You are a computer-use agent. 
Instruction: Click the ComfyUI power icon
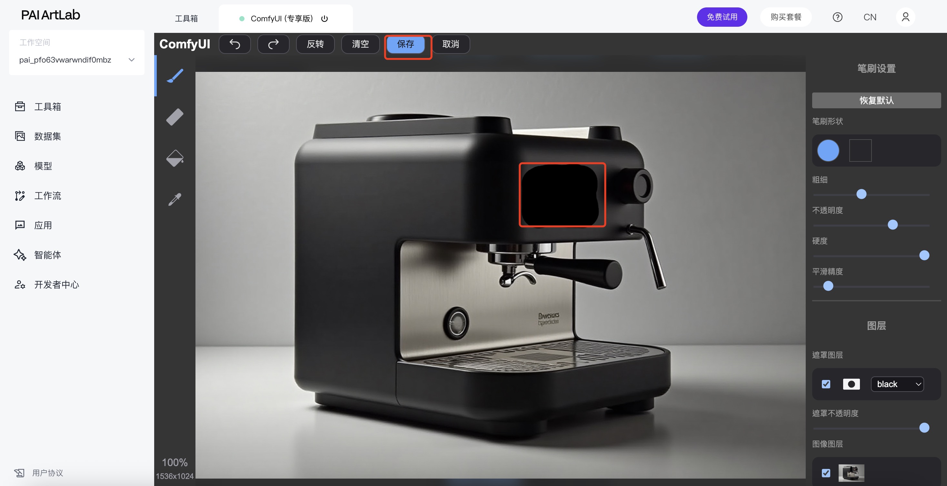click(324, 19)
